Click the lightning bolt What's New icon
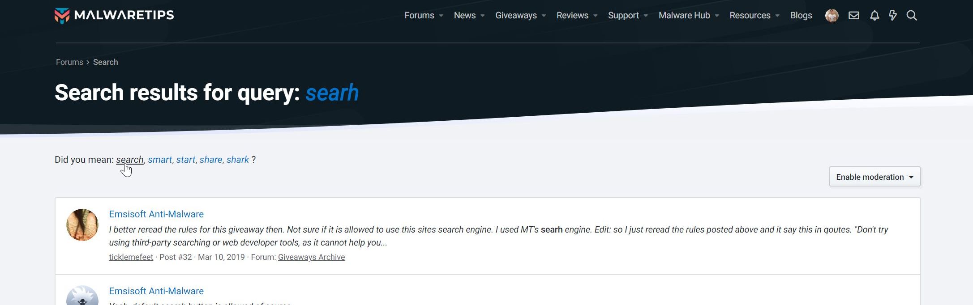The height and width of the screenshot is (305, 973). [x=892, y=16]
